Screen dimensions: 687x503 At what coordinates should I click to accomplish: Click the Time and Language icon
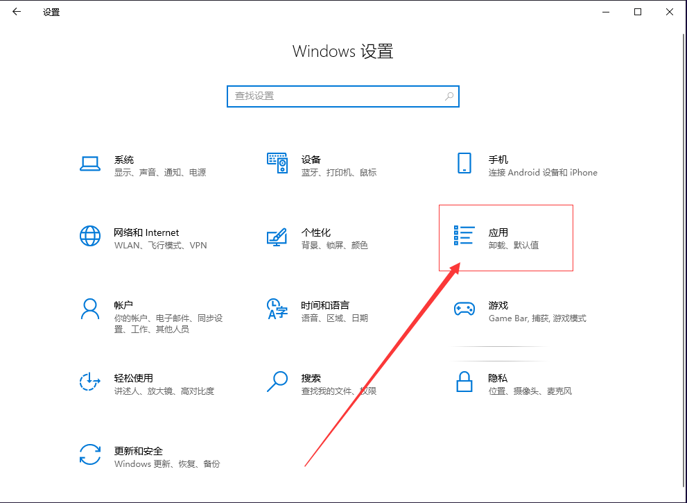[277, 309]
